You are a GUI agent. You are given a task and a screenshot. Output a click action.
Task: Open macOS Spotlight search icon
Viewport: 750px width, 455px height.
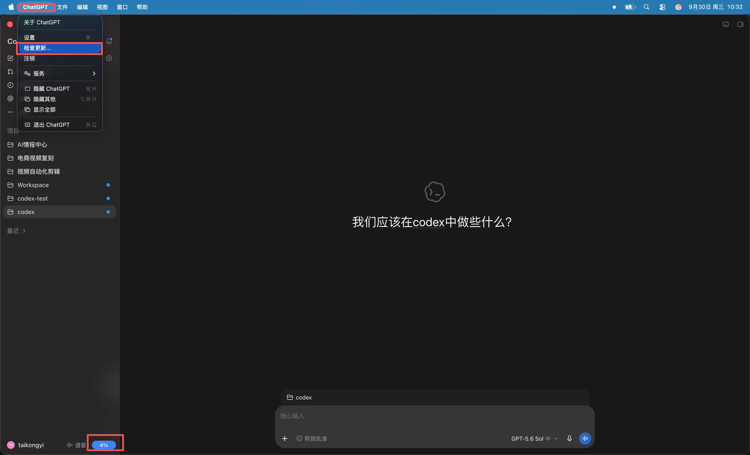point(646,7)
